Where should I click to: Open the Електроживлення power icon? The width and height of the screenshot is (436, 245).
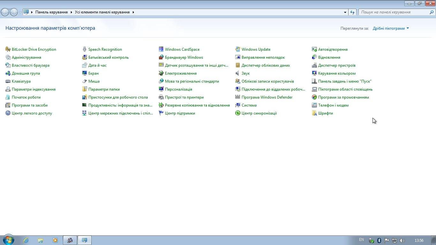tap(161, 73)
